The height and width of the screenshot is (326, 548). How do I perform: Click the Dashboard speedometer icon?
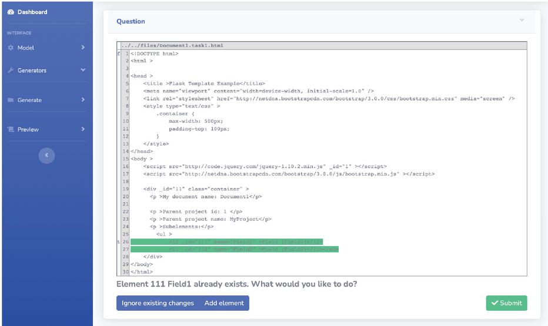click(11, 12)
